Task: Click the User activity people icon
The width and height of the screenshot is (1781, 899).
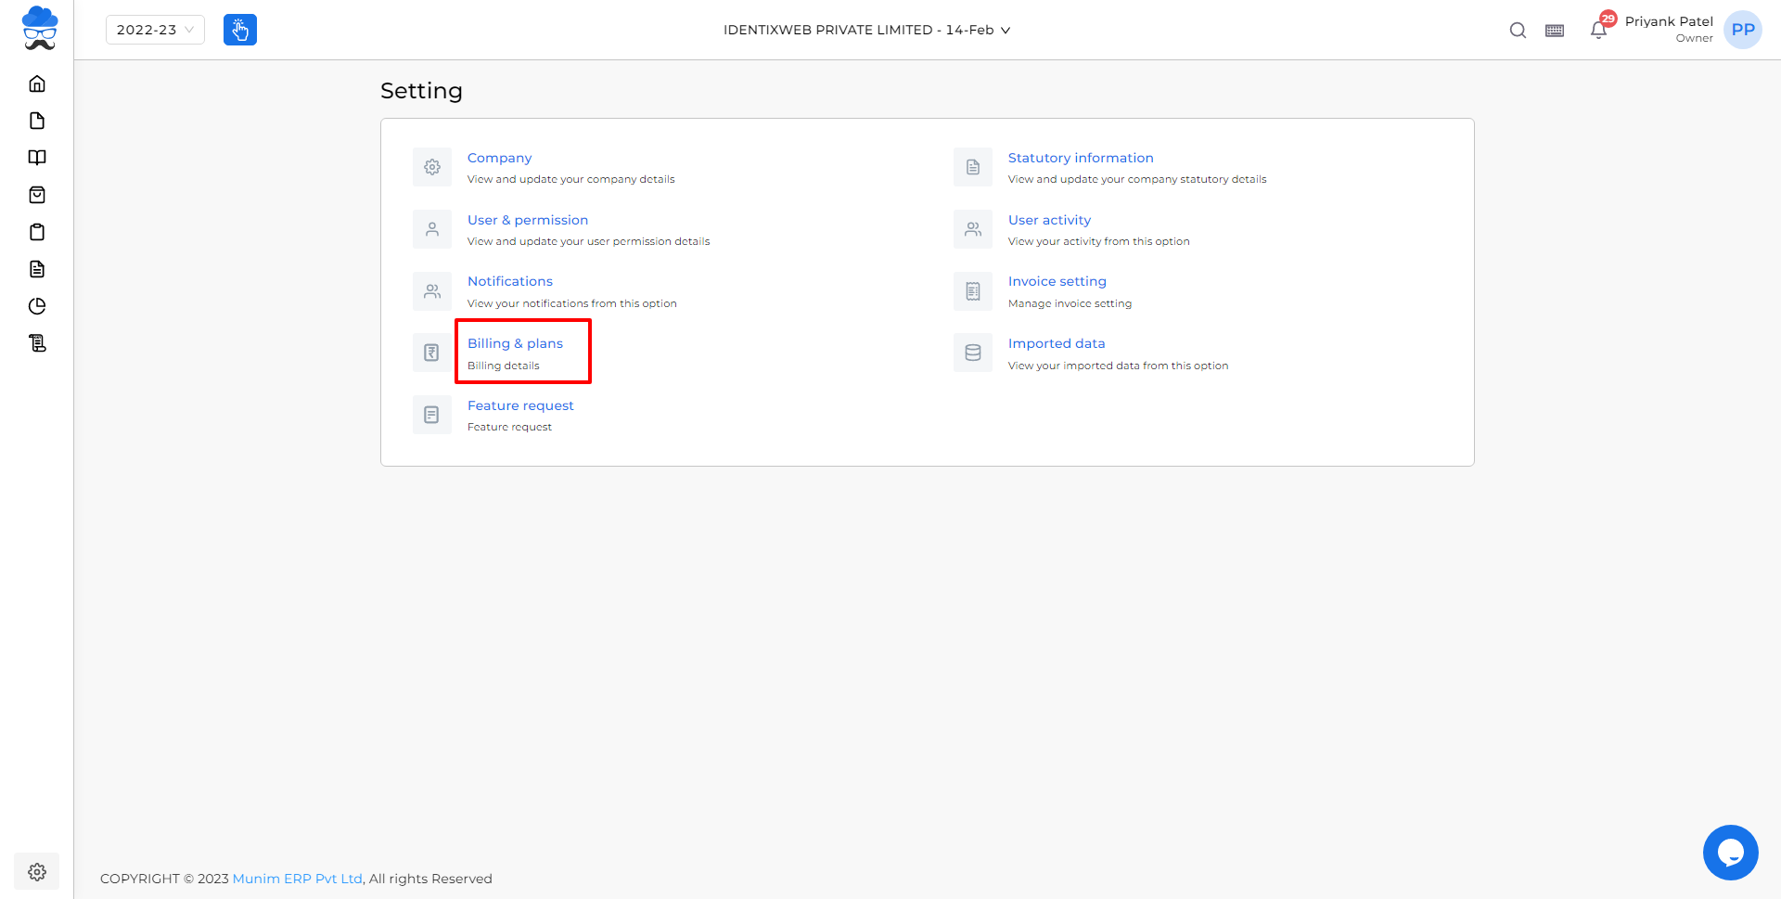Action: pos(973,229)
